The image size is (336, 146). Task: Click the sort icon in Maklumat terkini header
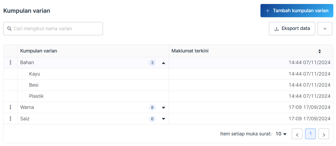pos(320,51)
